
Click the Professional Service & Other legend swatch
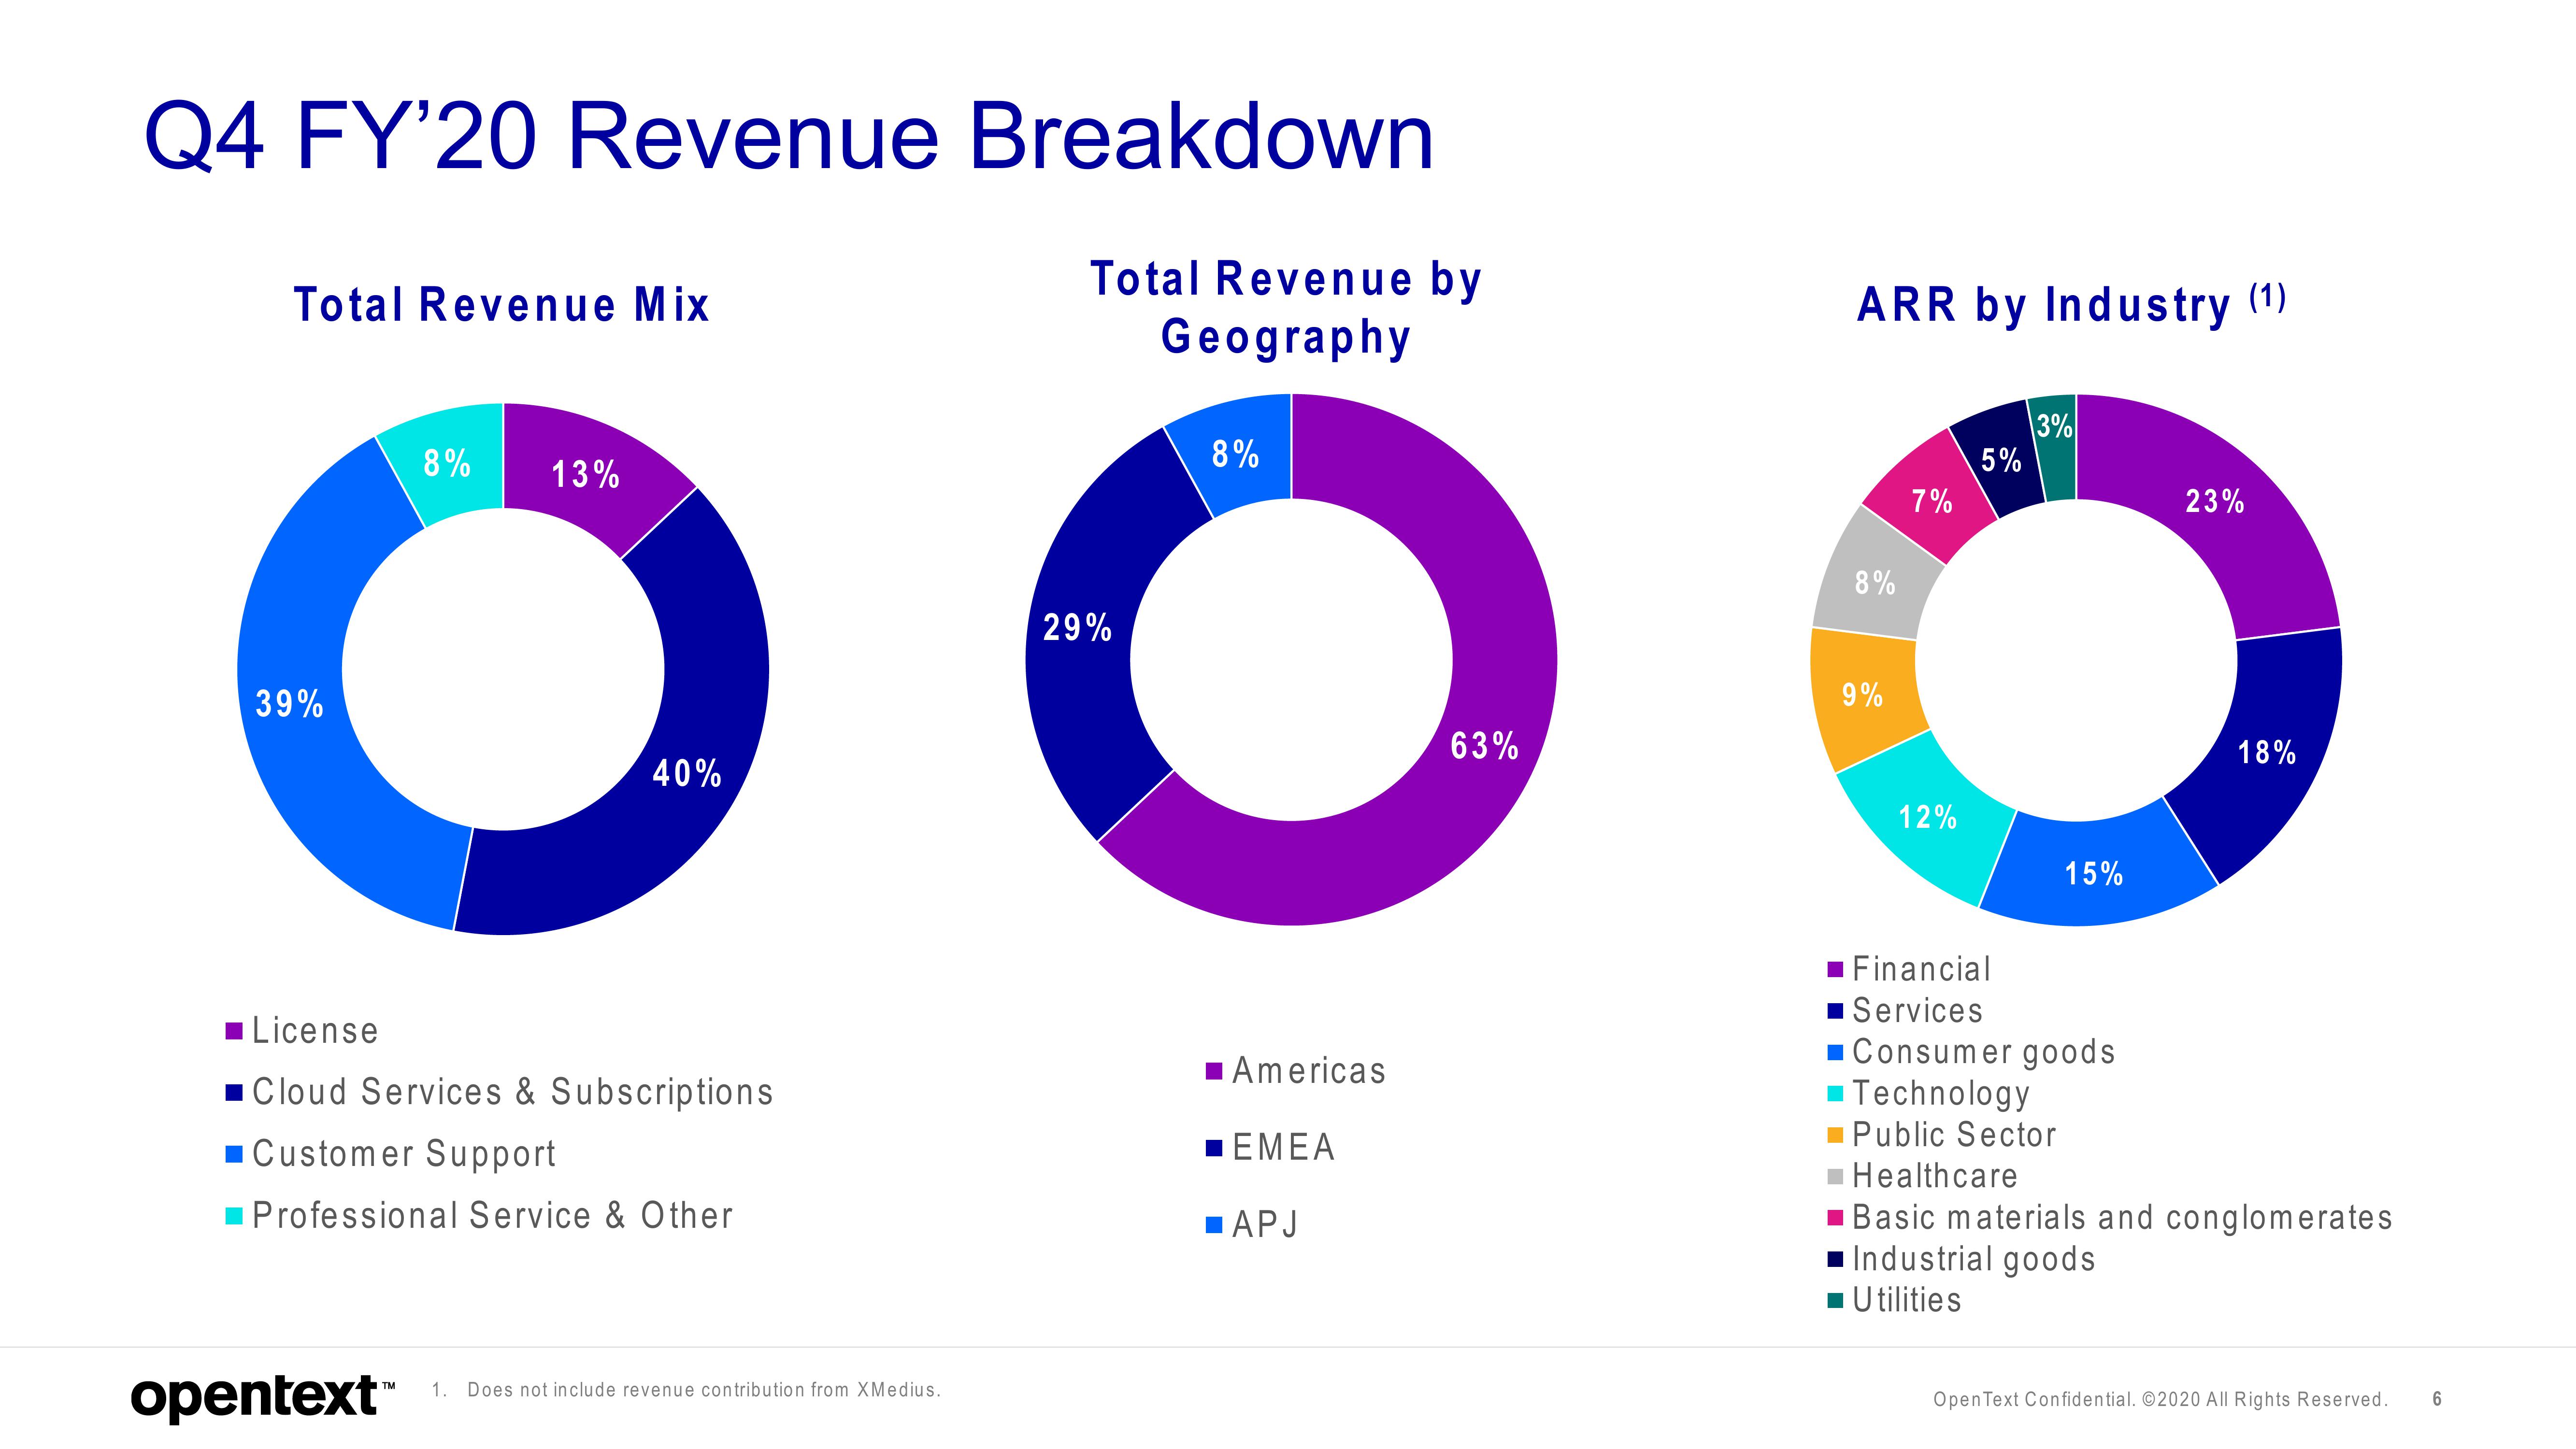(234, 1216)
